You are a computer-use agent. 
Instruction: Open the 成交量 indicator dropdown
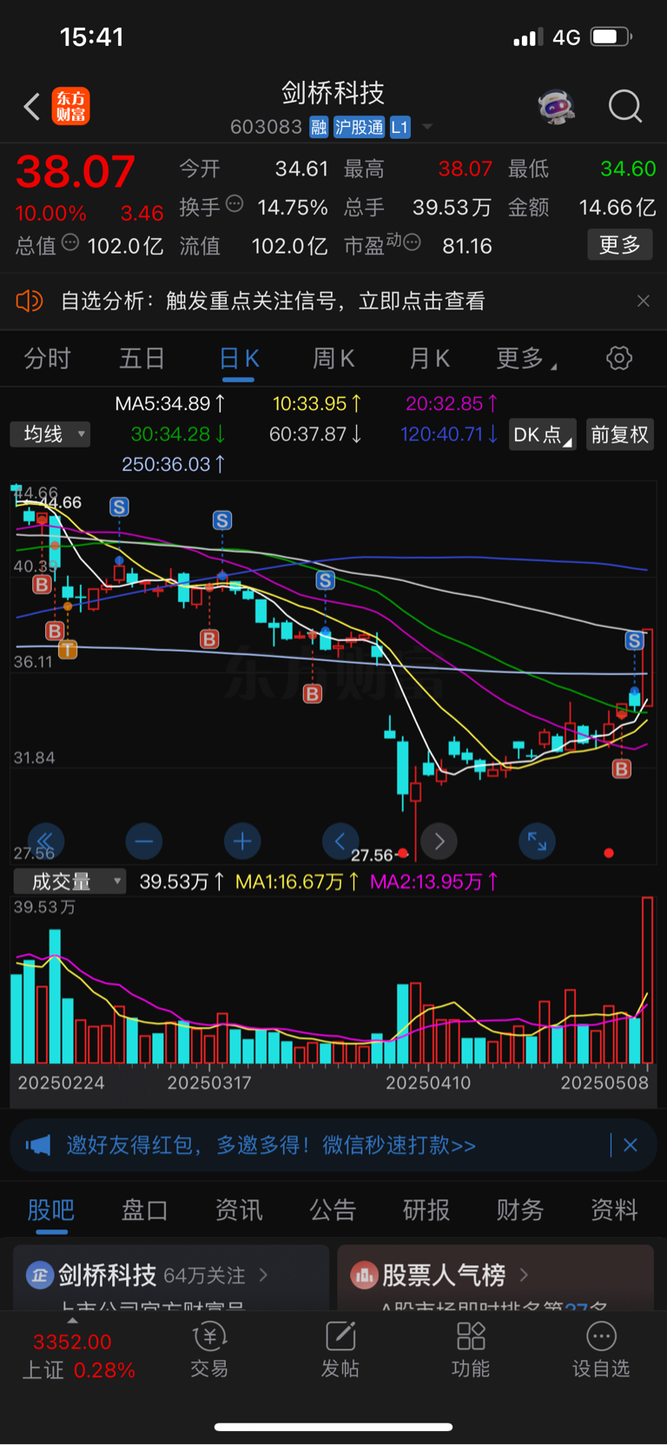69,881
